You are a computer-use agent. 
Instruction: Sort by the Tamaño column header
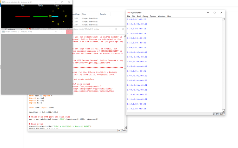(x=103, y=14)
